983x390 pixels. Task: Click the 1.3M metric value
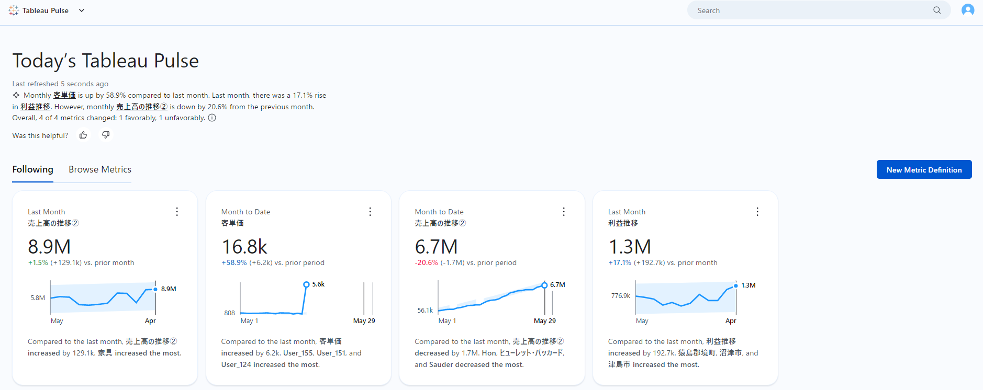click(630, 247)
